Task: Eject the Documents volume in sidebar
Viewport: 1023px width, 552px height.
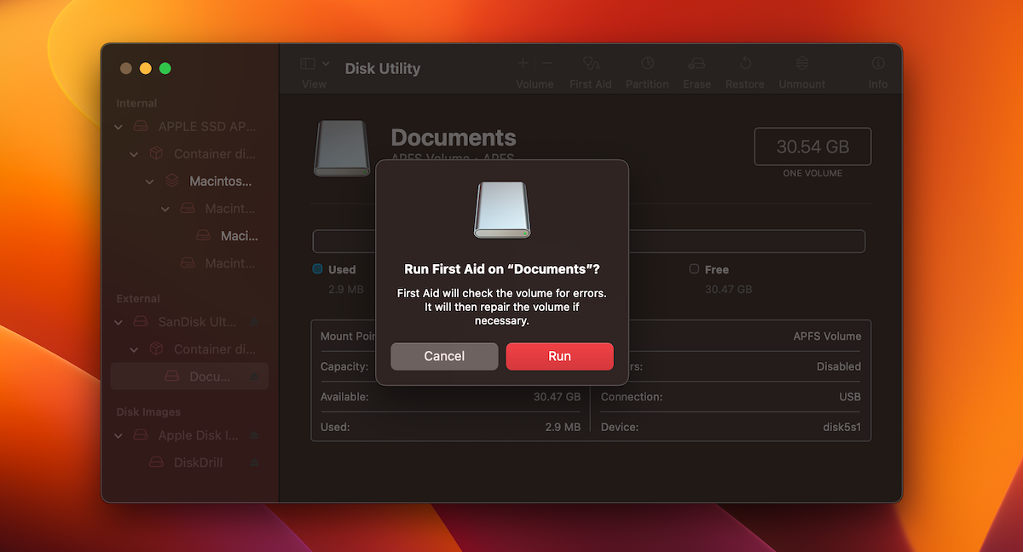Action: [x=254, y=377]
